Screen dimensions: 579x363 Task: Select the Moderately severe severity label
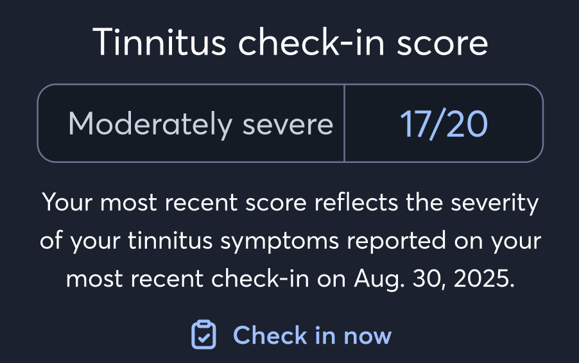(x=200, y=124)
